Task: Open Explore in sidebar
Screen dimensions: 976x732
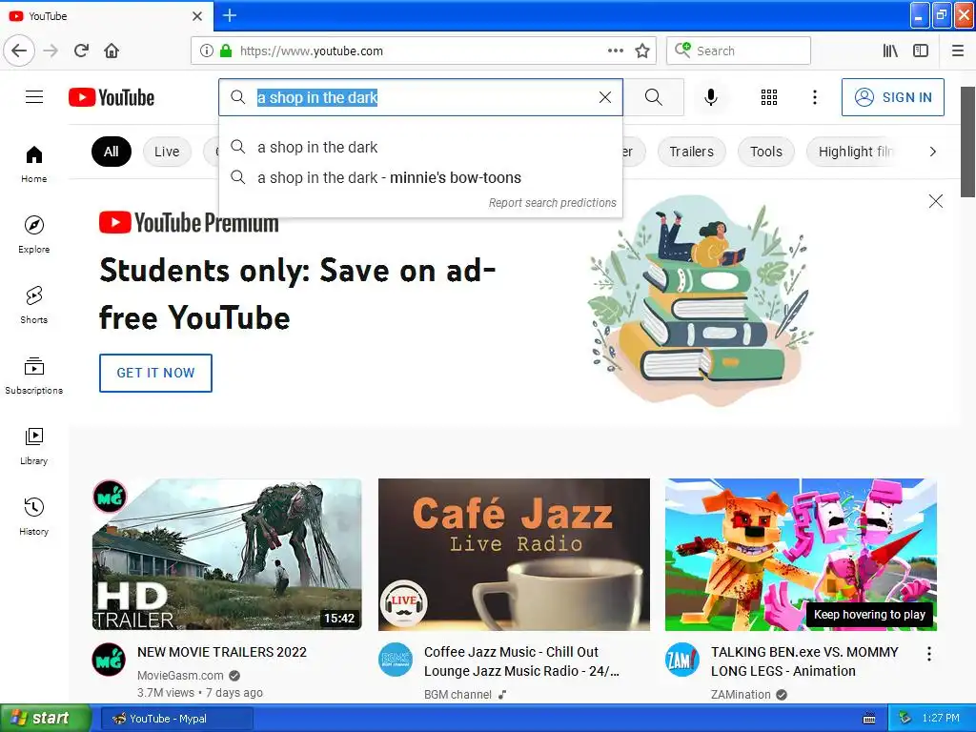Action: pos(34,234)
